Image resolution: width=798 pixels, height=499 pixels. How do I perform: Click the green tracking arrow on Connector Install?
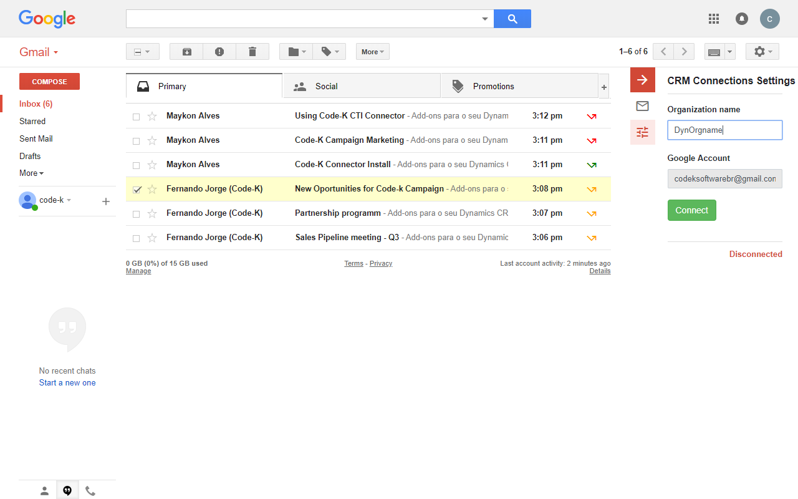[592, 165]
